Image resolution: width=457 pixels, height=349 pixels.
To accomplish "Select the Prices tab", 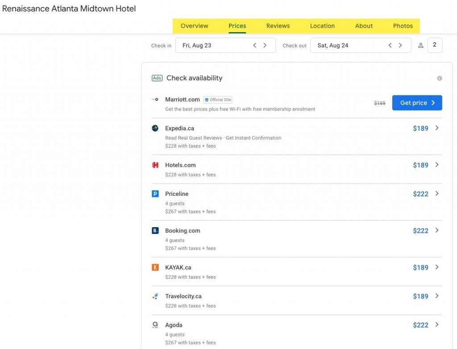I will pyautogui.click(x=237, y=26).
